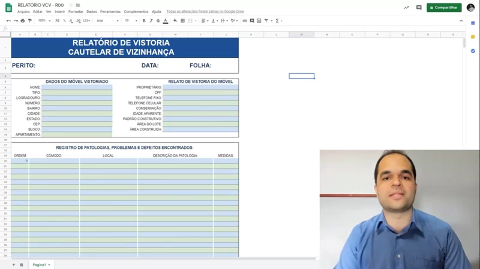Open the Ver menu
This screenshot has height=269, width=480.
[49, 11]
